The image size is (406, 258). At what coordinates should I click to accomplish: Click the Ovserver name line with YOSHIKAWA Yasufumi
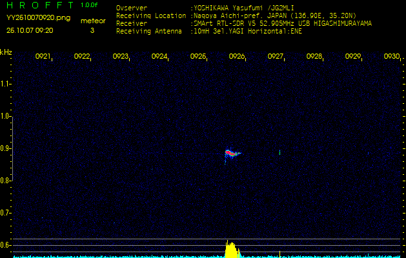pos(205,8)
